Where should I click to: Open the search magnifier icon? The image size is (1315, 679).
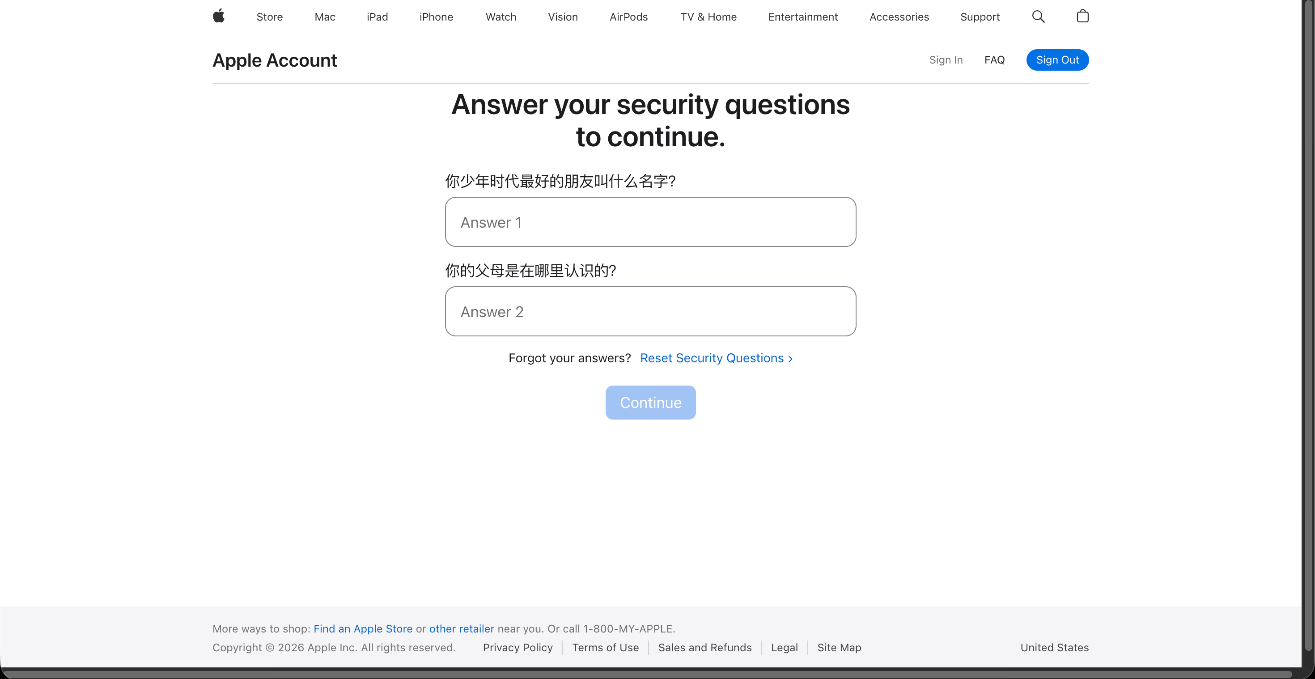[x=1038, y=17]
